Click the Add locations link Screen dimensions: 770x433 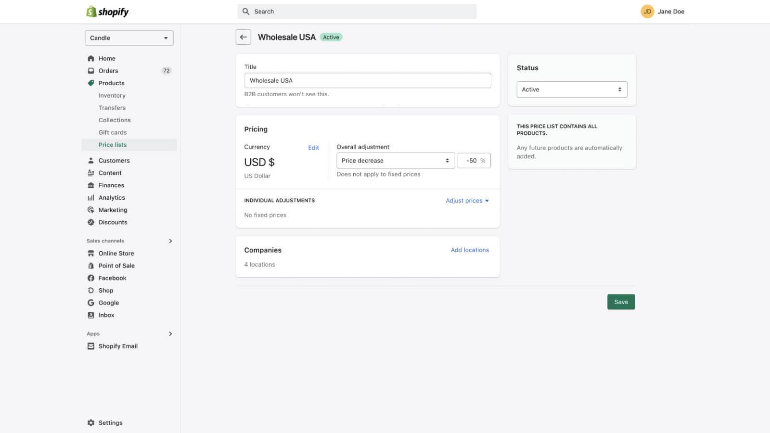tap(469, 250)
